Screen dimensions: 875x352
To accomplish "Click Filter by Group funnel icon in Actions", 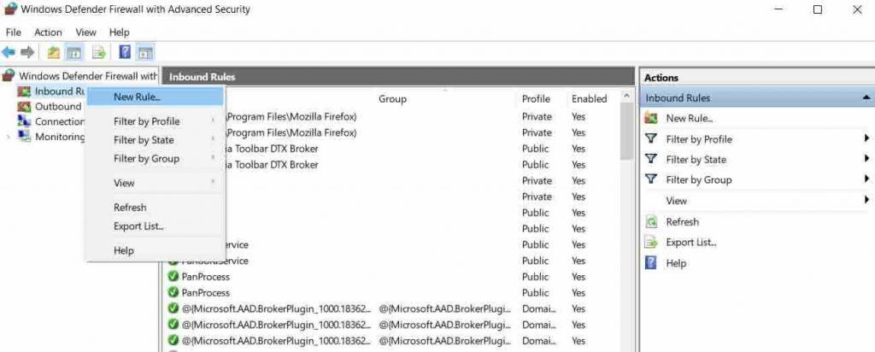I will tap(650, 179).
